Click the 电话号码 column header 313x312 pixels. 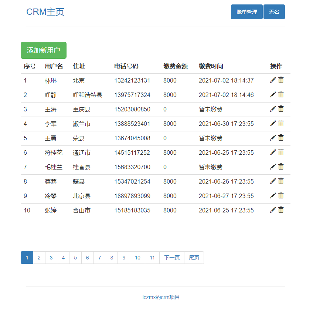click(126, 66)
